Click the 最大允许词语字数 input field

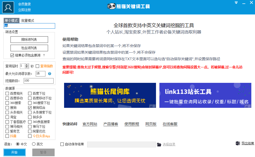point(40,74)
